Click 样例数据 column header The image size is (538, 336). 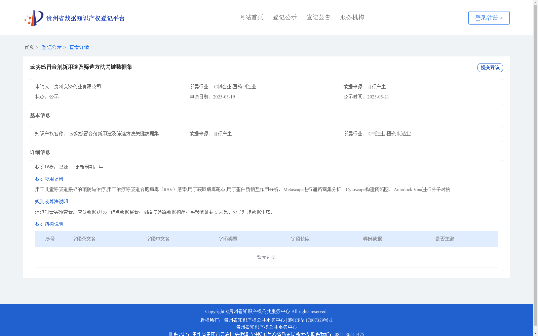pos(373,239)
